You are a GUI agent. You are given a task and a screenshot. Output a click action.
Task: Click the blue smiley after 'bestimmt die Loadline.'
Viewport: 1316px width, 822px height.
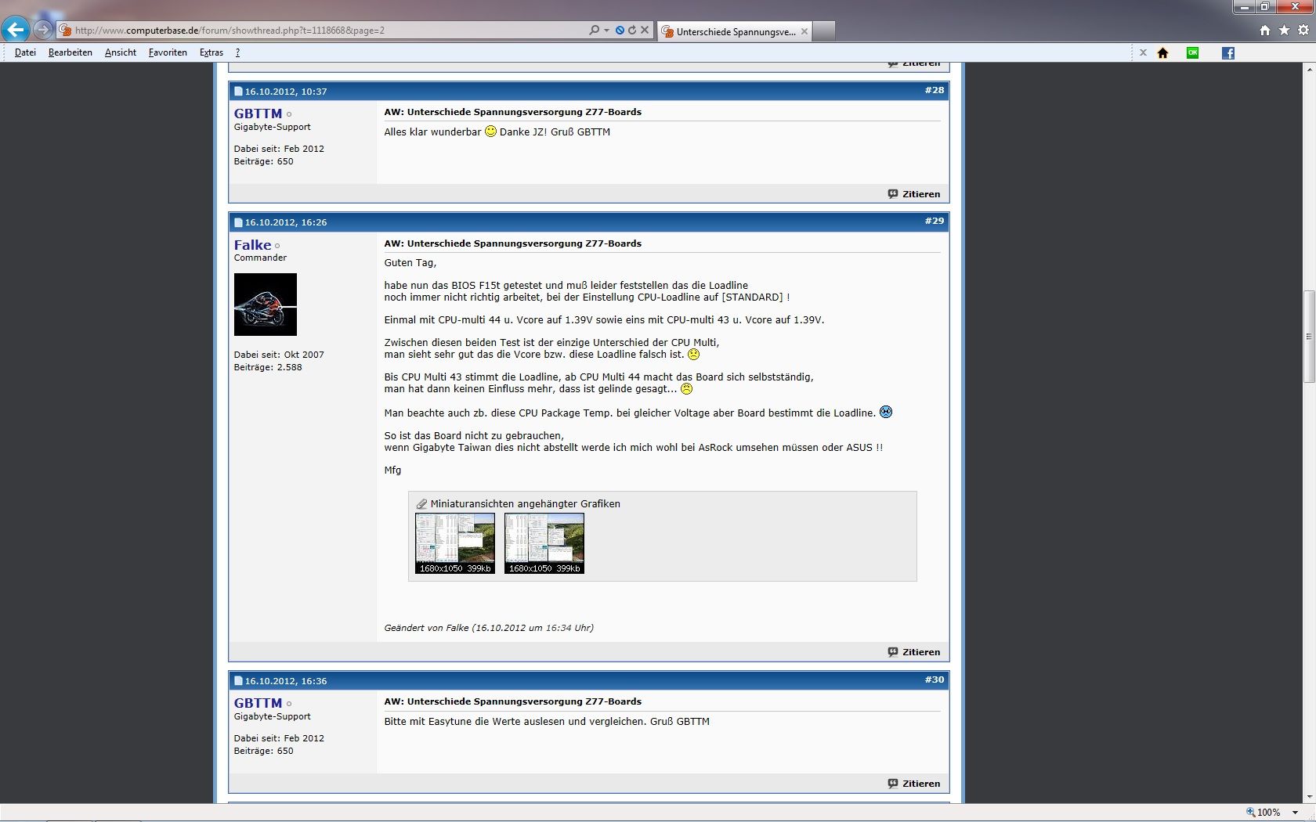pos(886,412)
